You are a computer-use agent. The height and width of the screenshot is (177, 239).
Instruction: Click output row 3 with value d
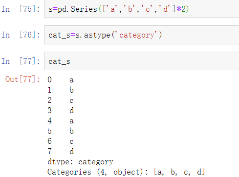pos(61,111)
